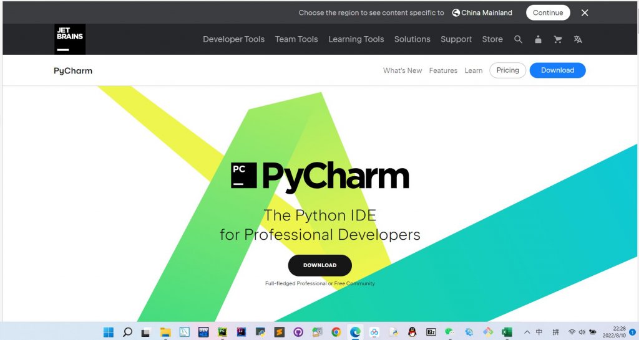
Task: Open the Python icon on the taskbar
Action: point(260,333)
